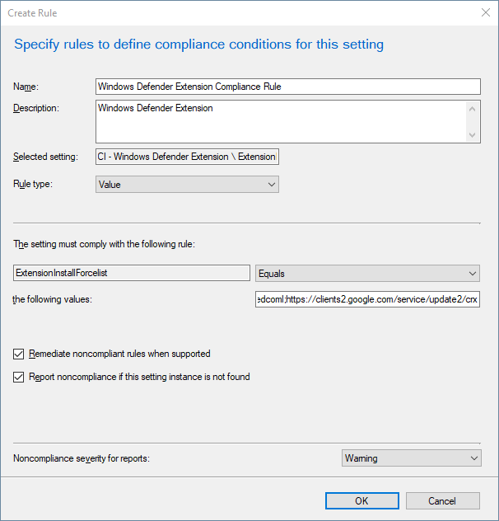The width and height of the screenshot is (499, 521).
Task: Expand the Equals operator dropdown
Action: click(367, 273)
